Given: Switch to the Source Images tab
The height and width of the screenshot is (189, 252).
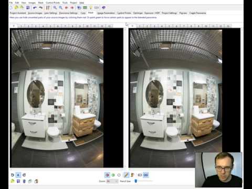Looking at the screenshot, I should pyautogui.click(x=35, y=13).
